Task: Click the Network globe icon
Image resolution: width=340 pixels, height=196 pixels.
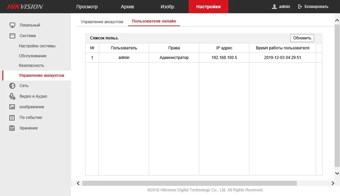Action: pyautogui.click(x=12, y=86)
